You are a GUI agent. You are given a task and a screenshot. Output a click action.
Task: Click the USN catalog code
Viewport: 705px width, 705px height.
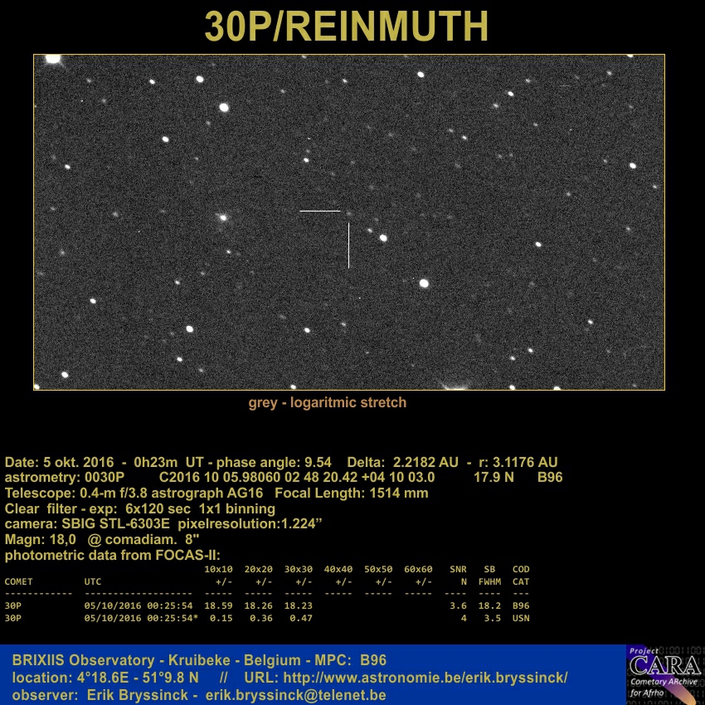[x=521, y=618]
